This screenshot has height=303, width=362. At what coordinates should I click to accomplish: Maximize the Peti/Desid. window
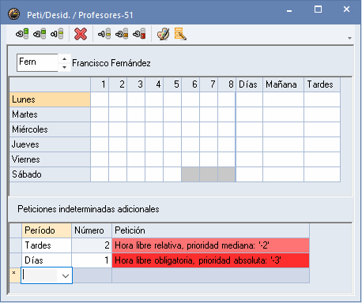[x=318, y=9]
